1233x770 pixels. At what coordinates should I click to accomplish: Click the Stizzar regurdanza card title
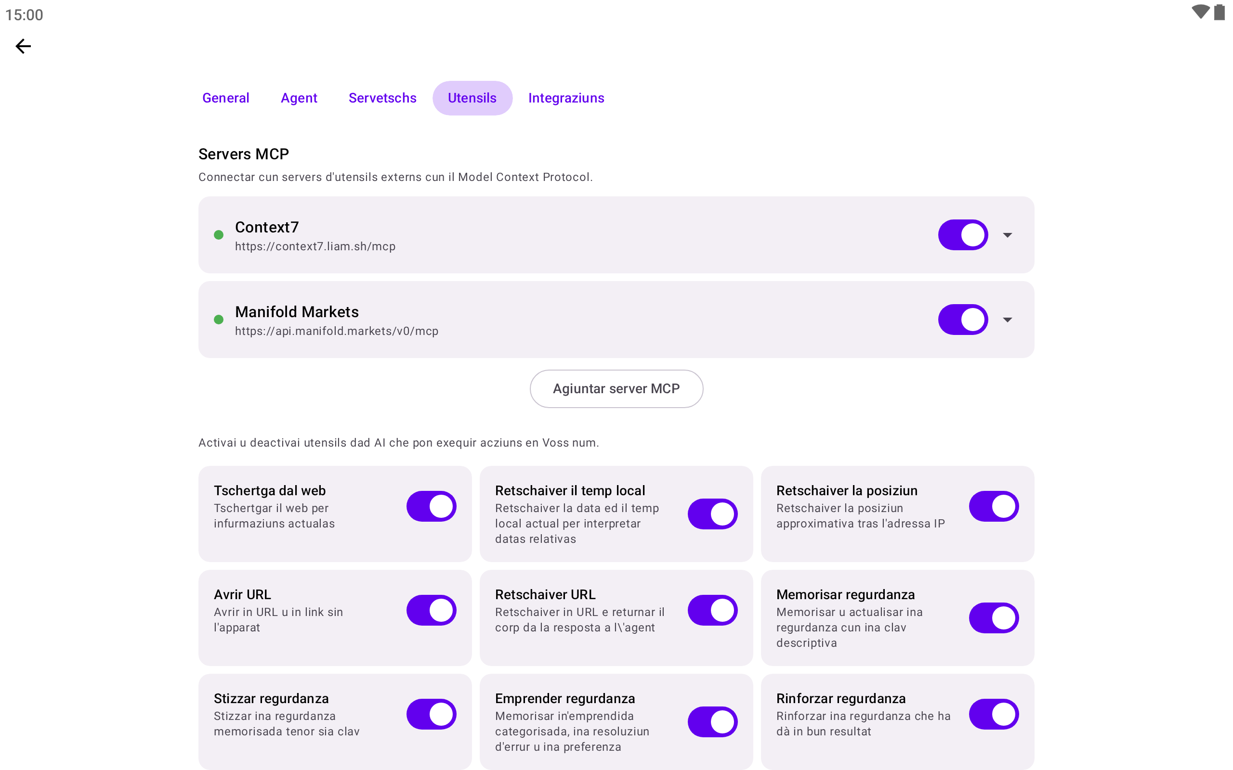click(x=271, y=698)
